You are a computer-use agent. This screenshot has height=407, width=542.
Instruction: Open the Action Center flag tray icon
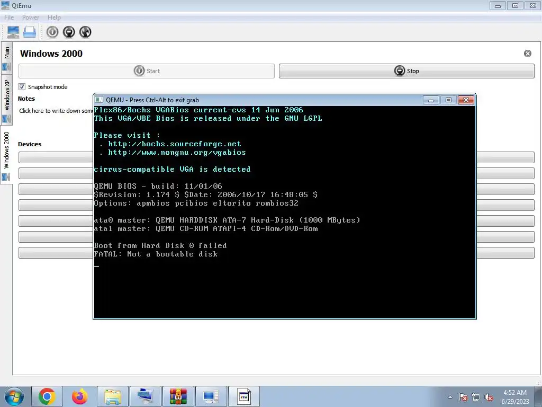[463, 397]
